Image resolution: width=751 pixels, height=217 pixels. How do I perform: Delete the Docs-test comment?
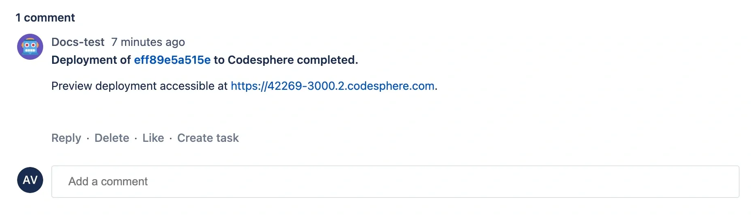click(x=112, y=138)
